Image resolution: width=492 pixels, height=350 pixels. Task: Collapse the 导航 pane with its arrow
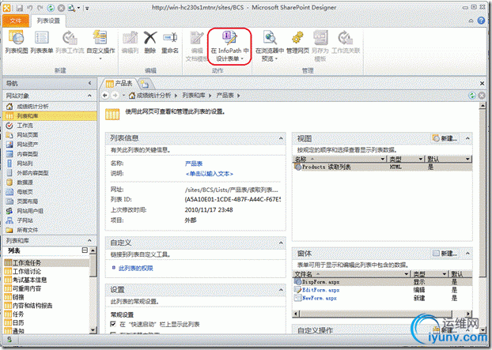pos(89,83)
